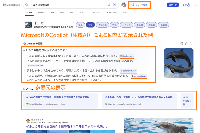The height and width of the screenshot is (133, 200).
Task: Switch to the ショッピング tab
Action: pos(95,13)
